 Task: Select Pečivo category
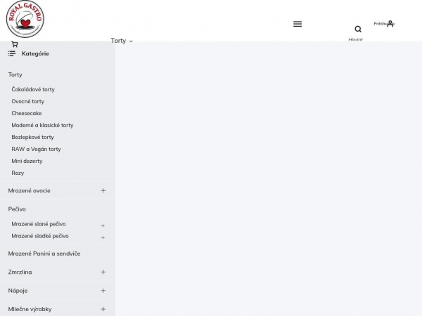pyautogui.click(x=17, y=209)
